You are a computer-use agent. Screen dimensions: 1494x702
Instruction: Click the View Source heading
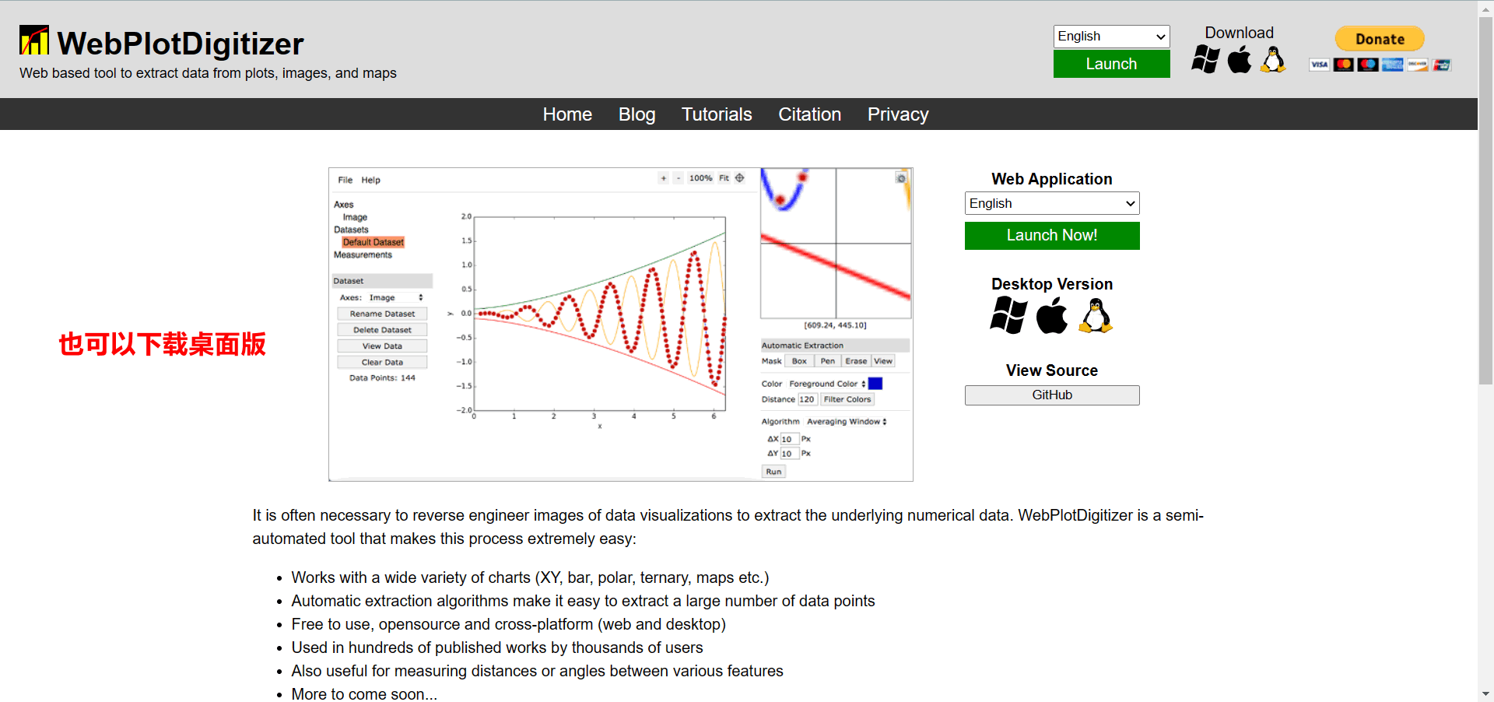pyautogui.click(x=1052, y=370)
